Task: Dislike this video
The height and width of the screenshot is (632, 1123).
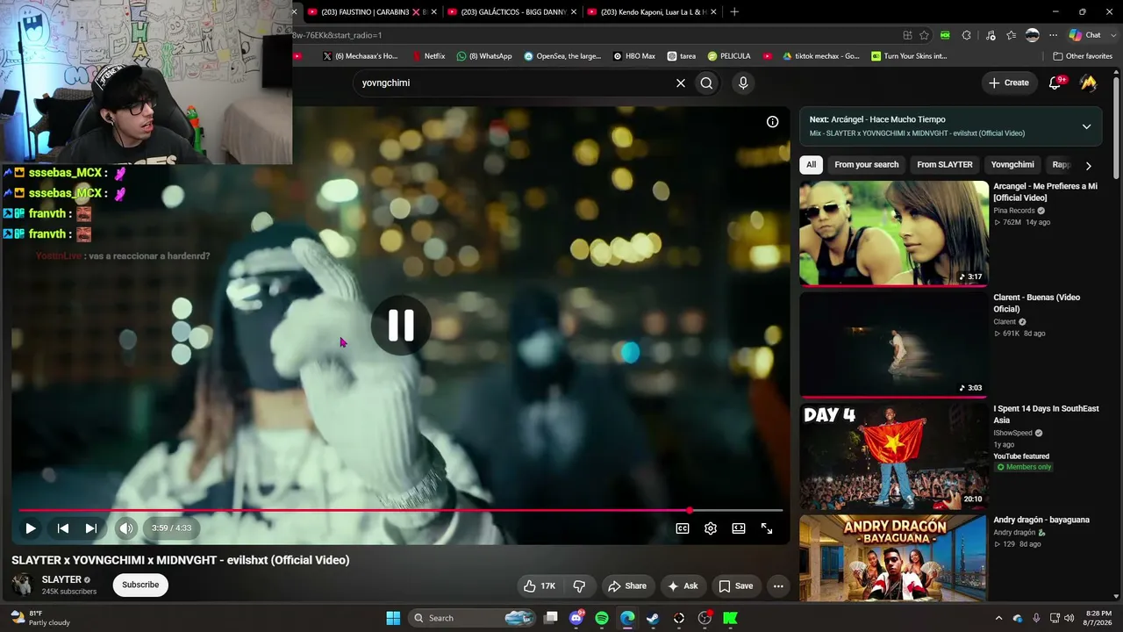Action: coord(579,586)
